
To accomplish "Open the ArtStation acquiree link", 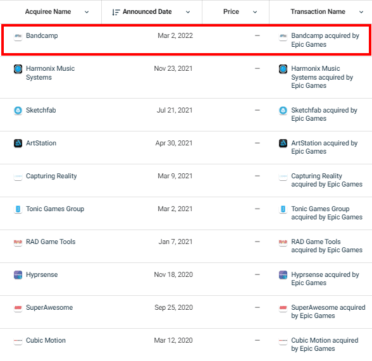I will point(41,143).
